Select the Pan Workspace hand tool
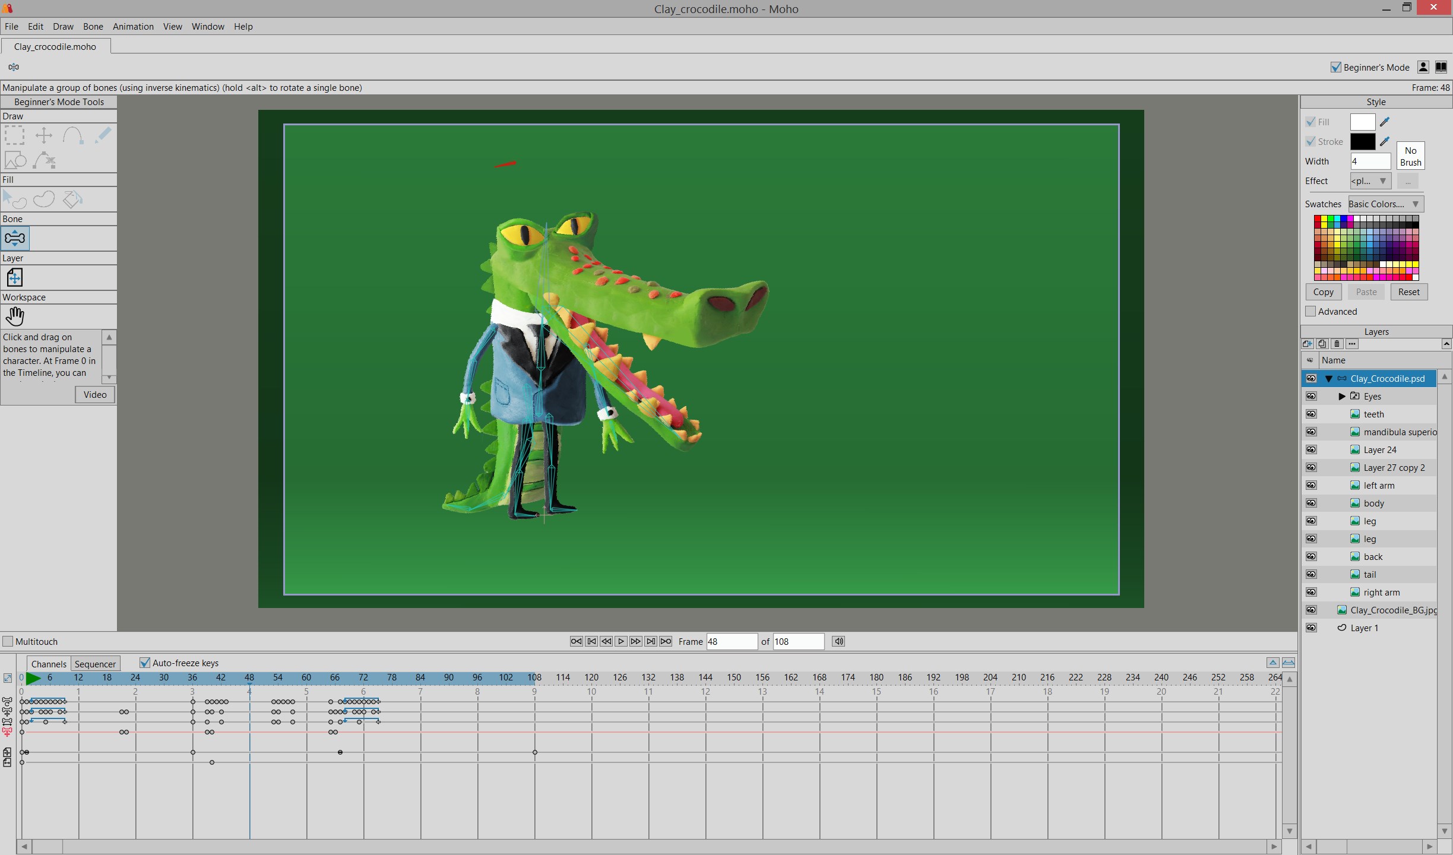1453x855 pixels. click(x=15, y=316)
